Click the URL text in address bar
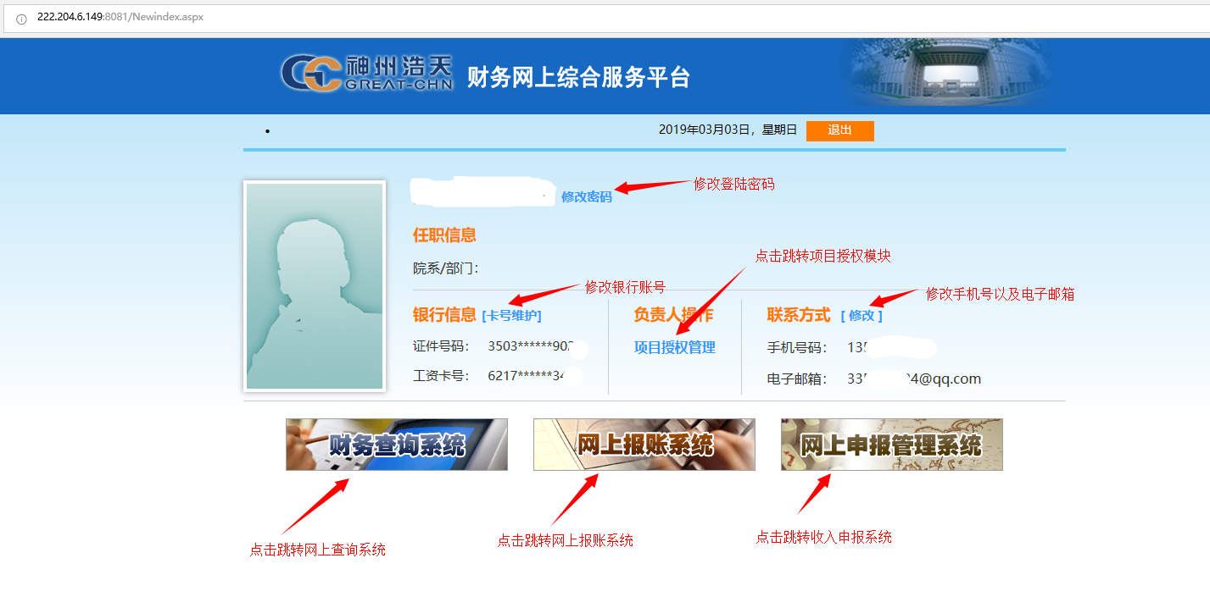The image size is (1210, 608). pyautogui.click(x=120, y=17)
